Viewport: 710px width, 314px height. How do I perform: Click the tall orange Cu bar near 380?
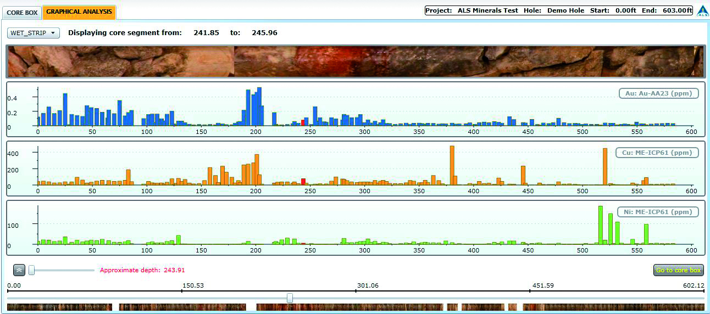coord(452,166)
